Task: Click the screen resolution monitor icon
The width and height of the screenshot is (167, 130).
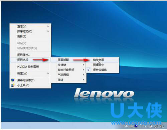Action: pyautogui.click(x=13, y=80)
